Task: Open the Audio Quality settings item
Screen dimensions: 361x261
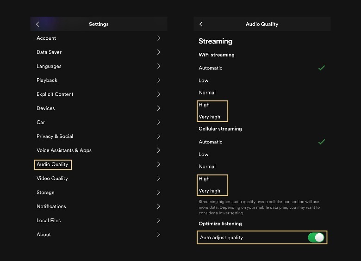Action: [x=52, y=164]
